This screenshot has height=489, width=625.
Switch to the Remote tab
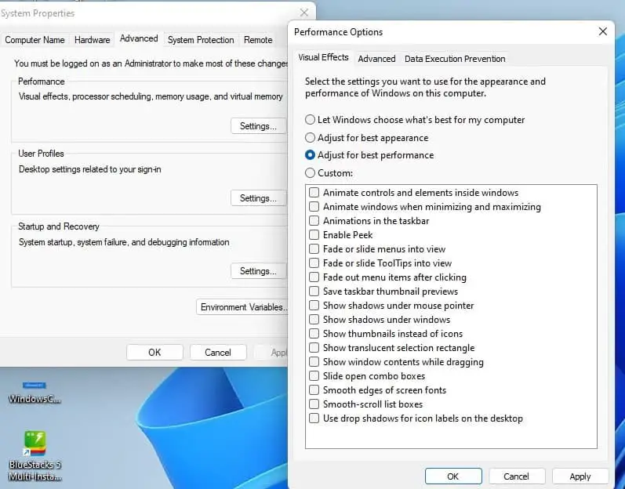(258, 40)
